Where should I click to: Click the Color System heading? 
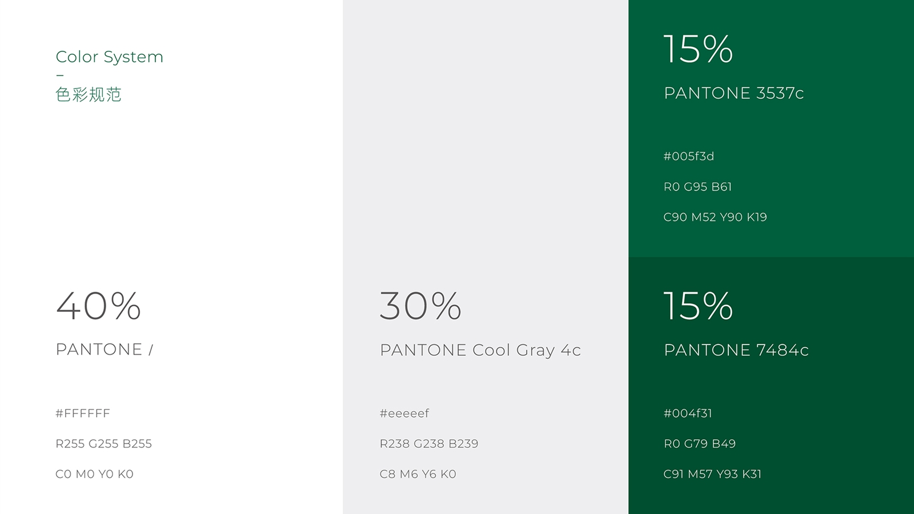click(109, 57)
